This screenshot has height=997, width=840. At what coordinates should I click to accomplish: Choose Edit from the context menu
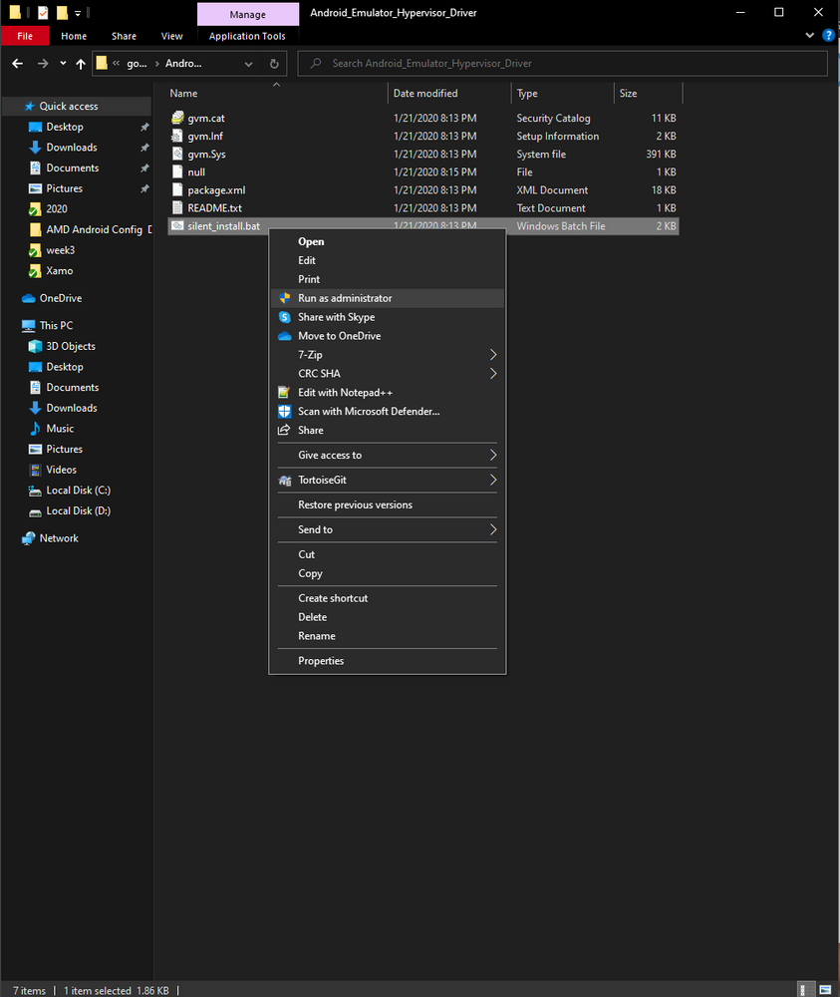click(x=387, y=260)
